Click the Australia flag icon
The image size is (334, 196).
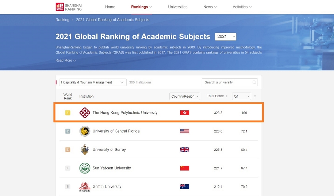[185, 187]
